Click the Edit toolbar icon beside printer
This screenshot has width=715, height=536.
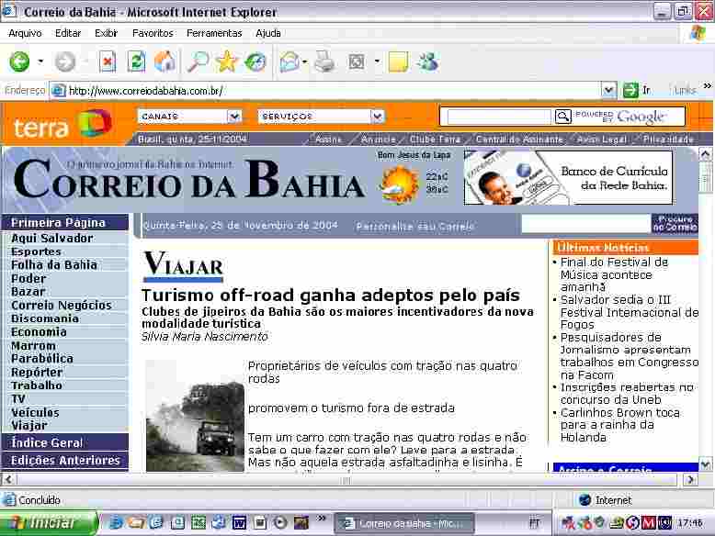point(357,61)
